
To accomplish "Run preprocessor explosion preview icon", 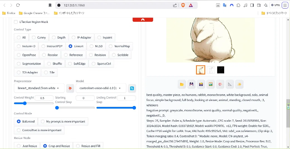I will (x=70, y=88).
